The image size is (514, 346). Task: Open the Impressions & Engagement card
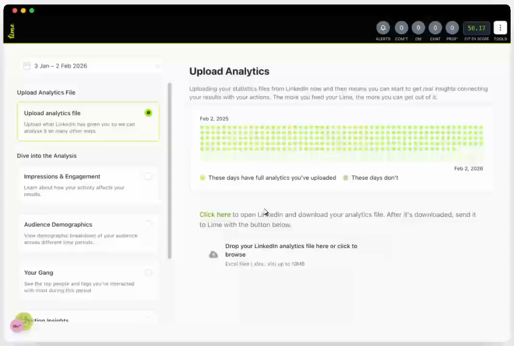[x=88, y=185]
